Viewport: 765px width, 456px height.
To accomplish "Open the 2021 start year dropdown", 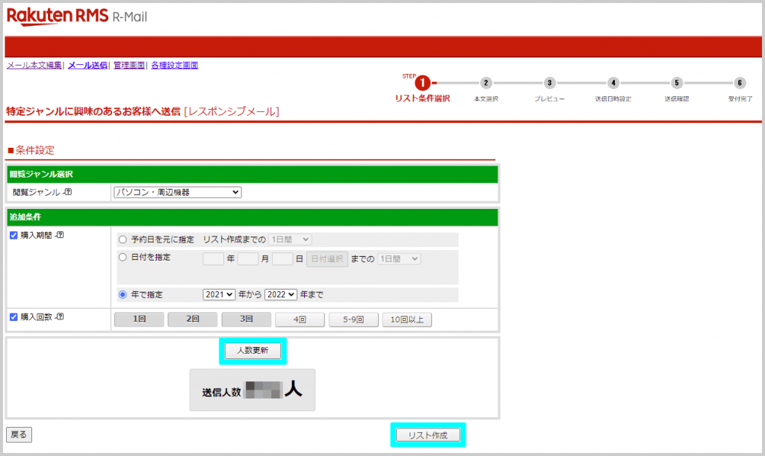I will pos(217,293).
